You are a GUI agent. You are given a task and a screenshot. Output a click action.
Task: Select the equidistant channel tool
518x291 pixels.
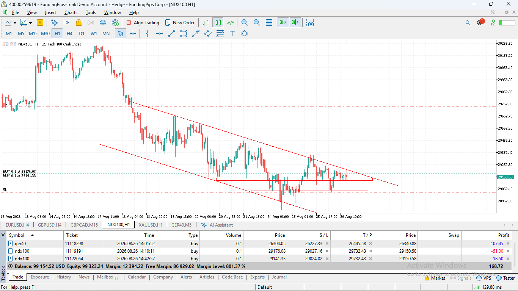pyautogui.click(x=208, y=33)
